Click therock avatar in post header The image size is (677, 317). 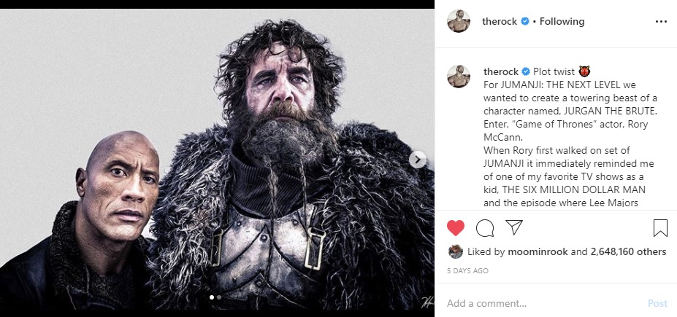[459, 22]
